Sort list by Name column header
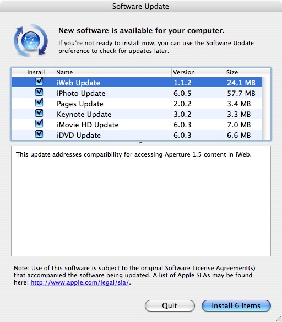282x322 pixels. pos(113,72)
